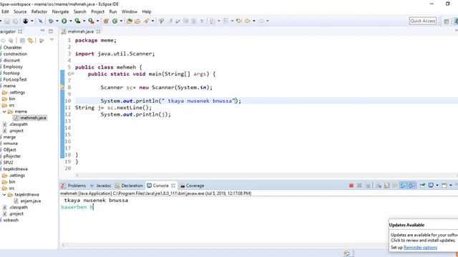Image resolution: width=458 pixels, height=257 pixels.
Task: Click the Back navigation arrow icon
Action: tap(248, 21)
